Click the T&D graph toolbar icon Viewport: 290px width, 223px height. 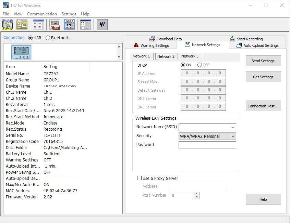[7, 25]
